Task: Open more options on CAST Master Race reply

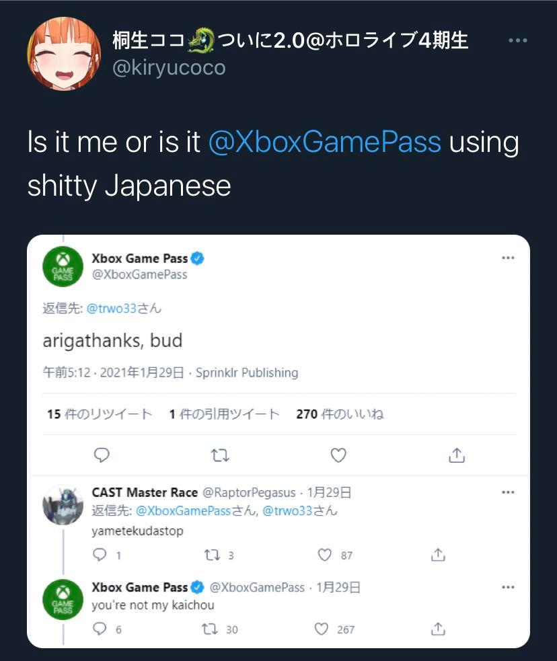Action: tap(509, 492)
